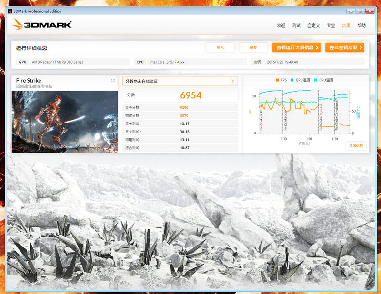Viewport: 381px width, 294px height.
Task: Click the FireStrikeCombinedP chart marker
Action: 337,114
